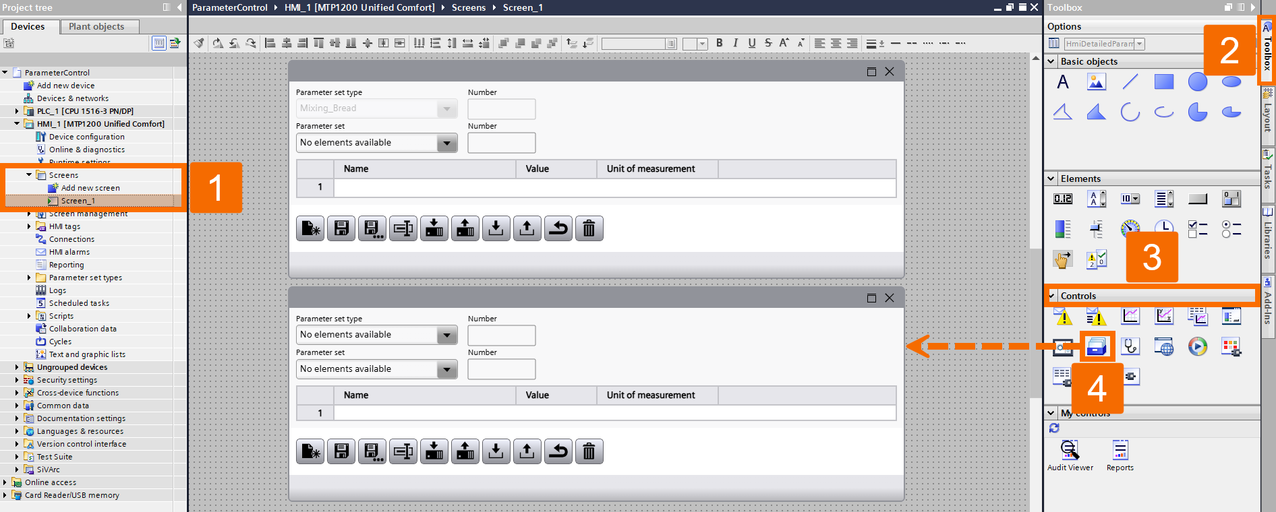Expand the HMI tags folder

tap(29, 226)
